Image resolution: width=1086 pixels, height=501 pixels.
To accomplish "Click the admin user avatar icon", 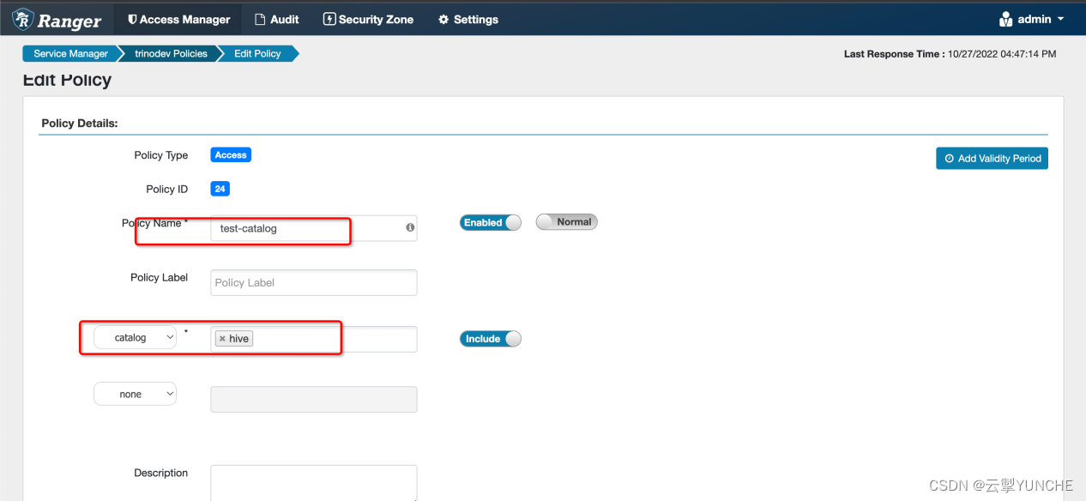I will [x=1007, y=19].
